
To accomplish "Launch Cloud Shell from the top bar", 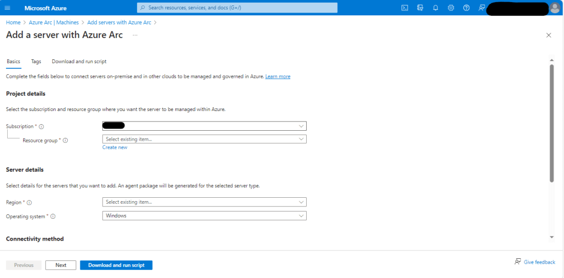I will 404,8.
